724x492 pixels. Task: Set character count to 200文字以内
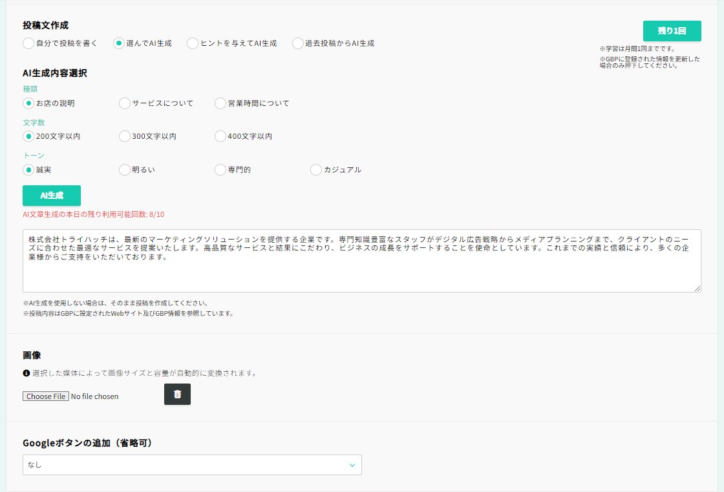tap(28, 136)
